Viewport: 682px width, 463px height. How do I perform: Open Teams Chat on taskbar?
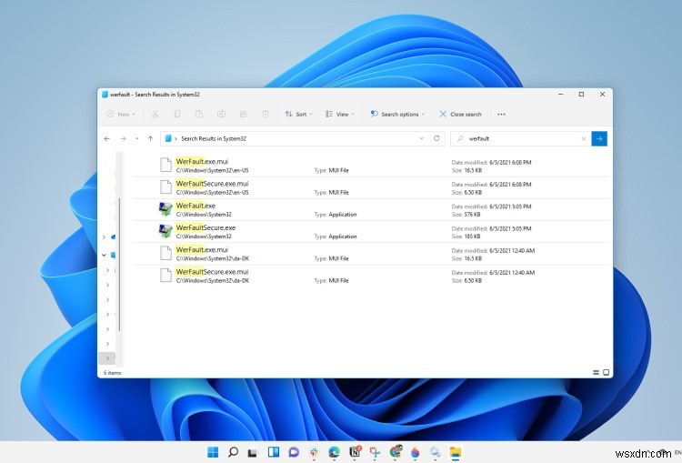294,453
